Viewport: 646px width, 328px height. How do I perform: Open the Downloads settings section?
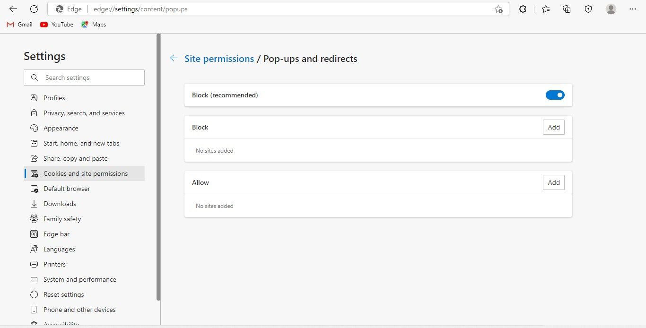(x=60, y=204)
